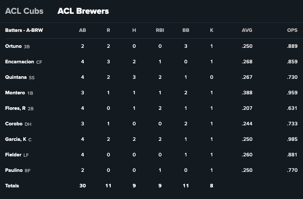Open Quintana's player profile link
The height and width of the screenshot is (199, 303).
tap(16, 77)
